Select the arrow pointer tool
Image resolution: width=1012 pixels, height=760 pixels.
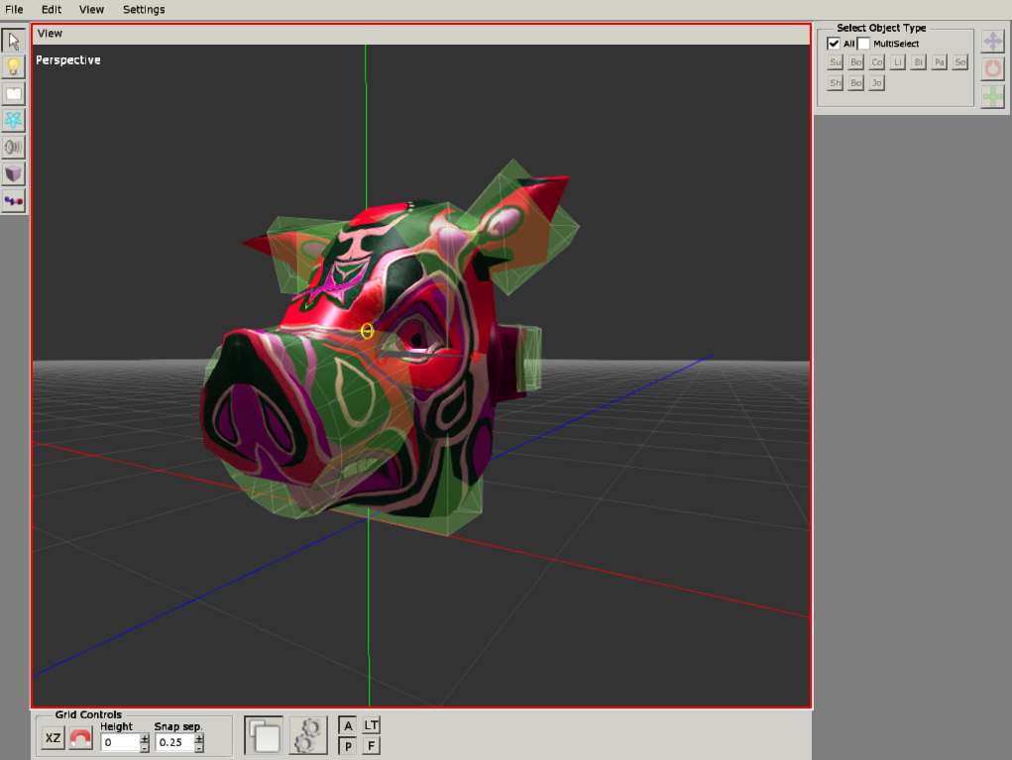point(14,41)
